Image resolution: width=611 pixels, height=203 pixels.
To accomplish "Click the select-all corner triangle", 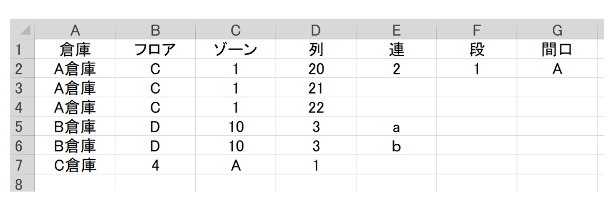I will (24, 30).
